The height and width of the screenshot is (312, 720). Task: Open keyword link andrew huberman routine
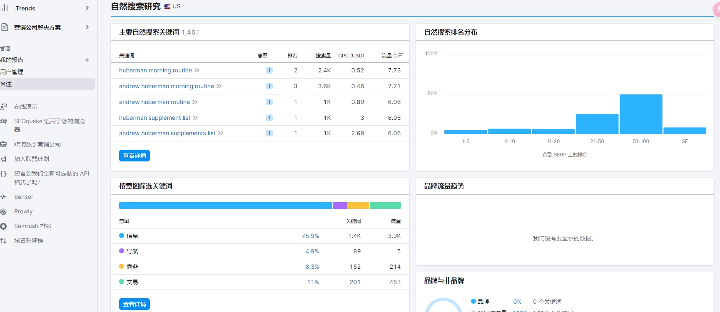click(x=154, y=102)
